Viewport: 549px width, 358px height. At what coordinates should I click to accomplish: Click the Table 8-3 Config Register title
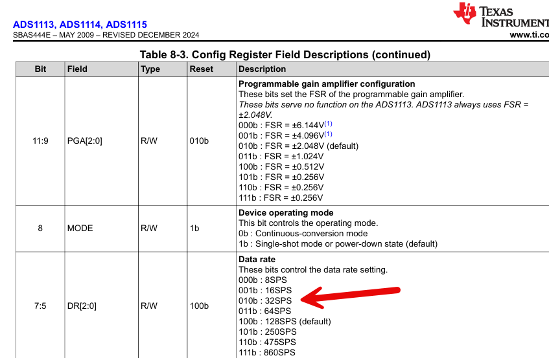pyautogui.click(x=285, y=54)
